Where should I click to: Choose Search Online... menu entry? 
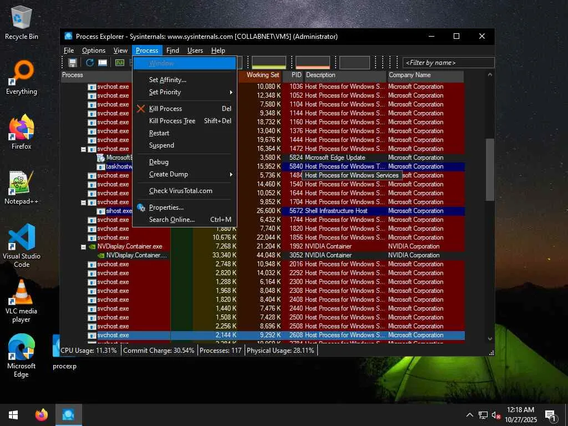click(x=185, y=220)
